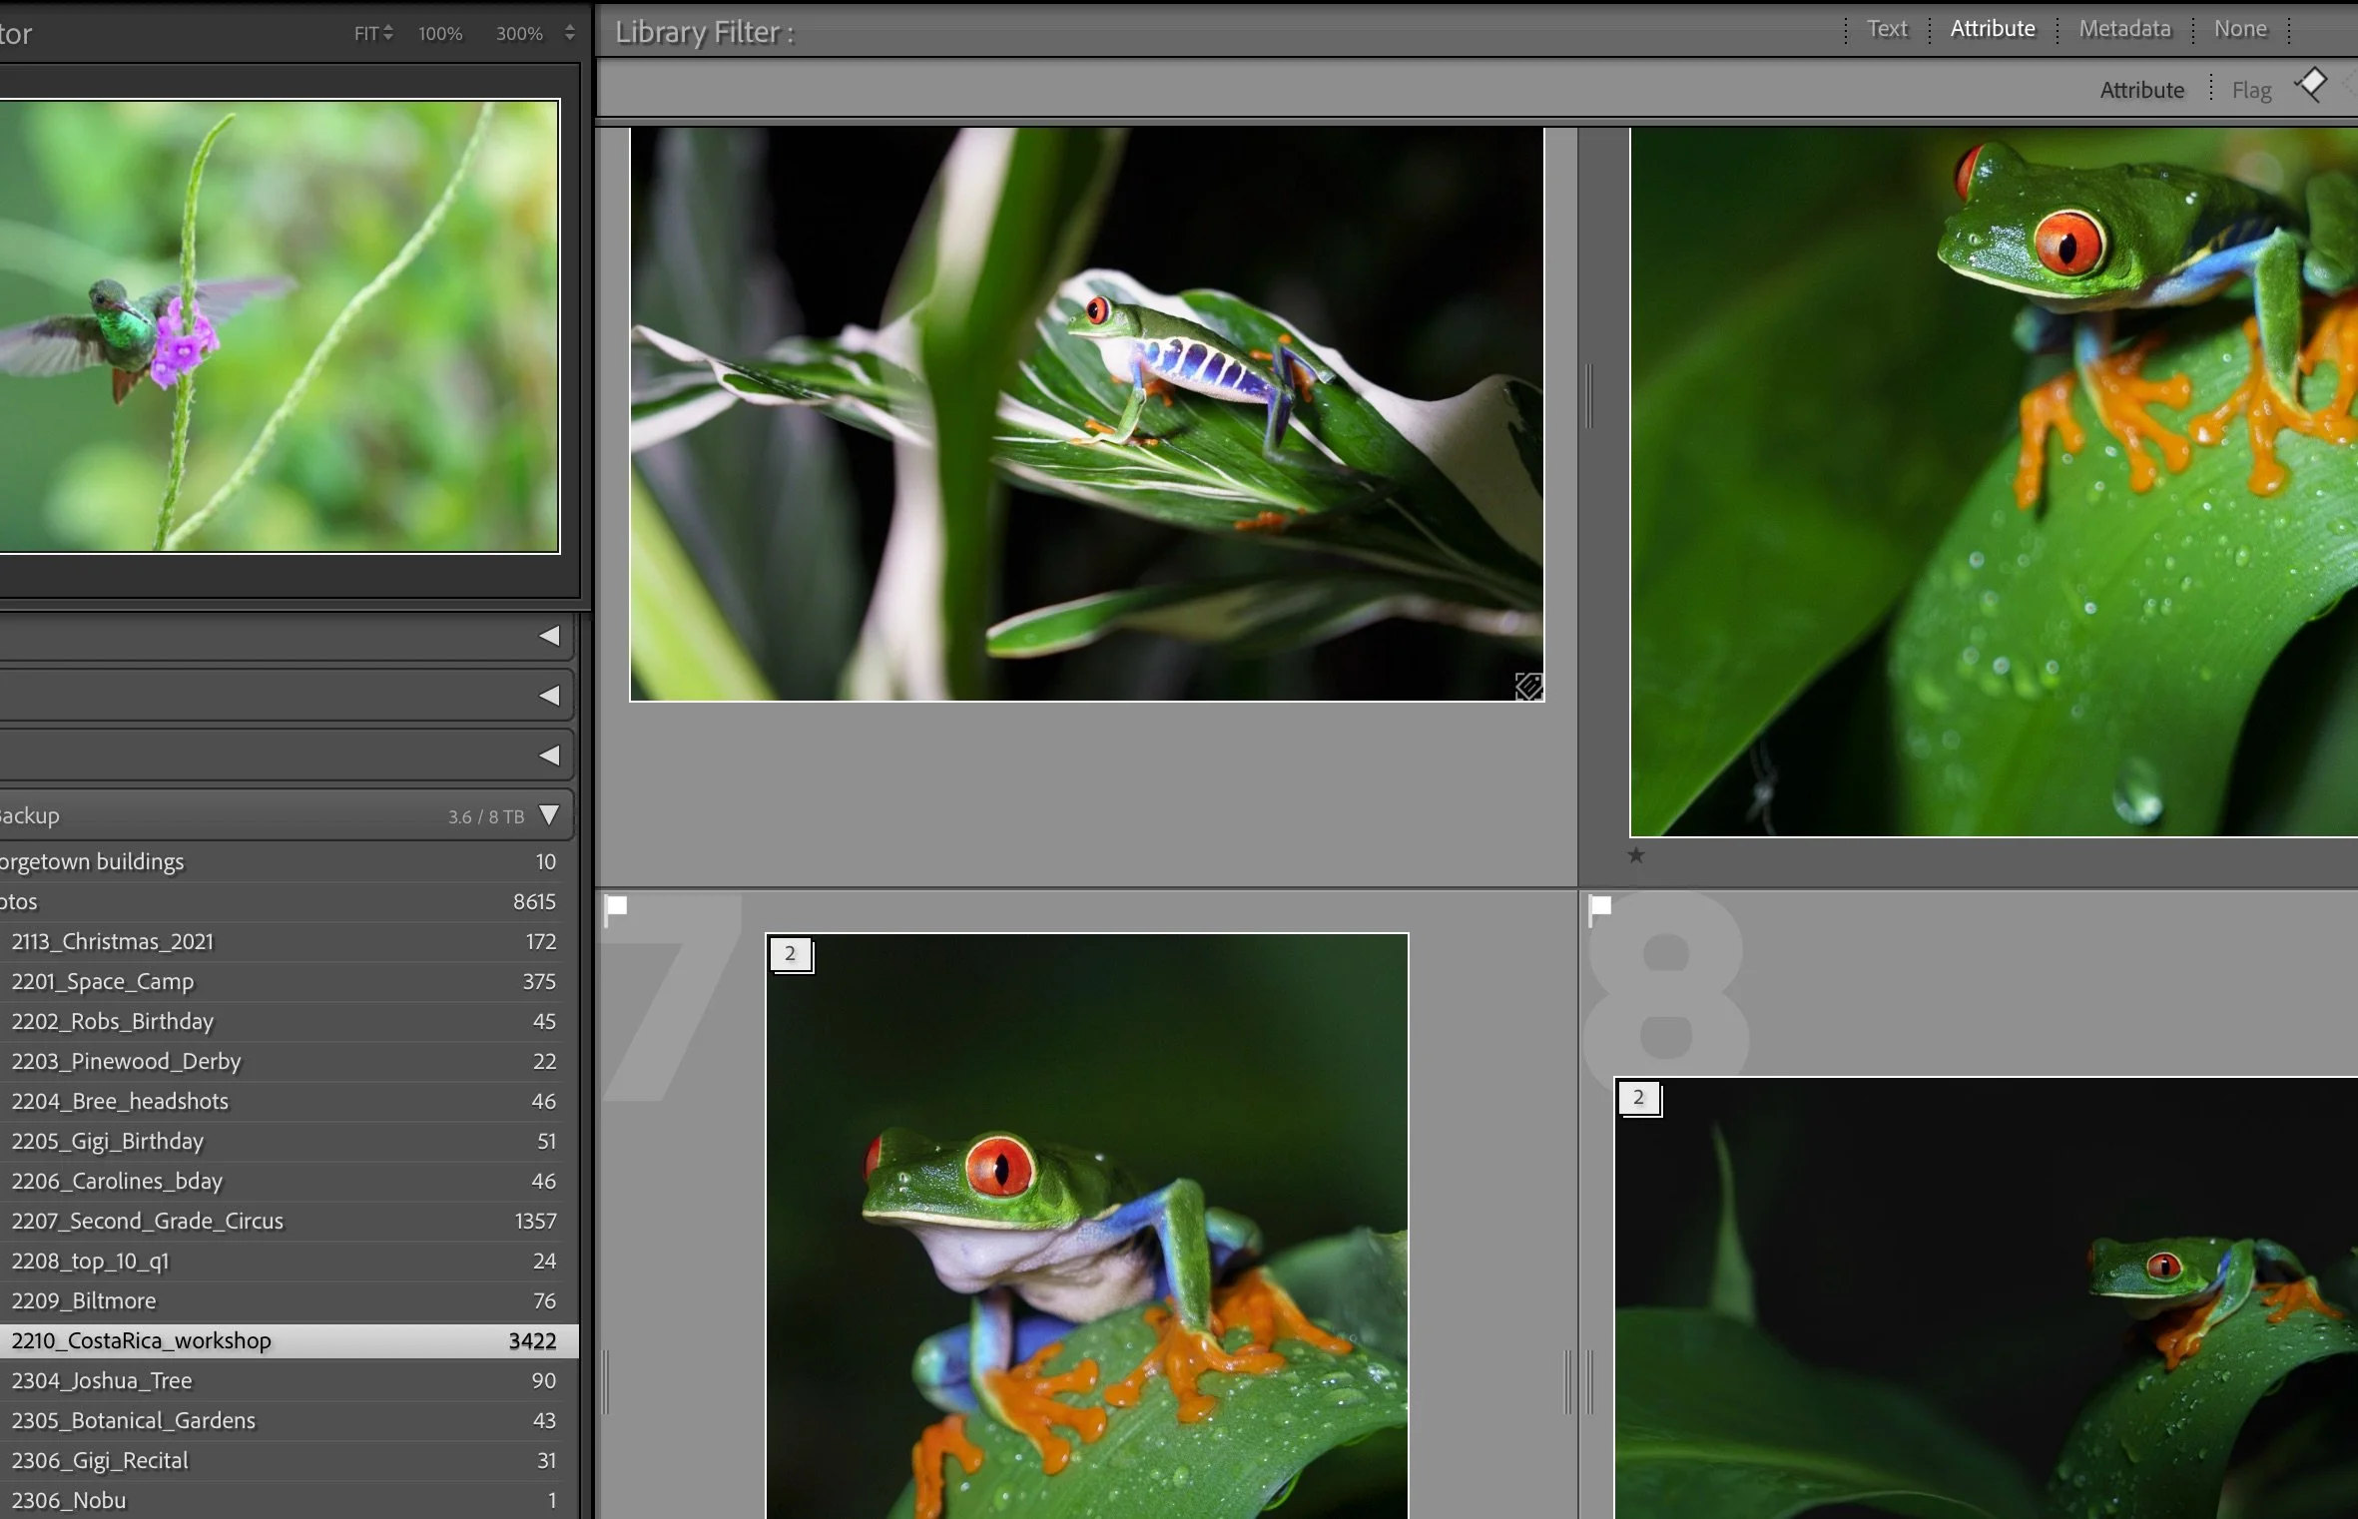The width and height of the screenshot is (2358, 1519).
Task: Expand the third collapsed panel triangle
Action: tap(549, 756)
